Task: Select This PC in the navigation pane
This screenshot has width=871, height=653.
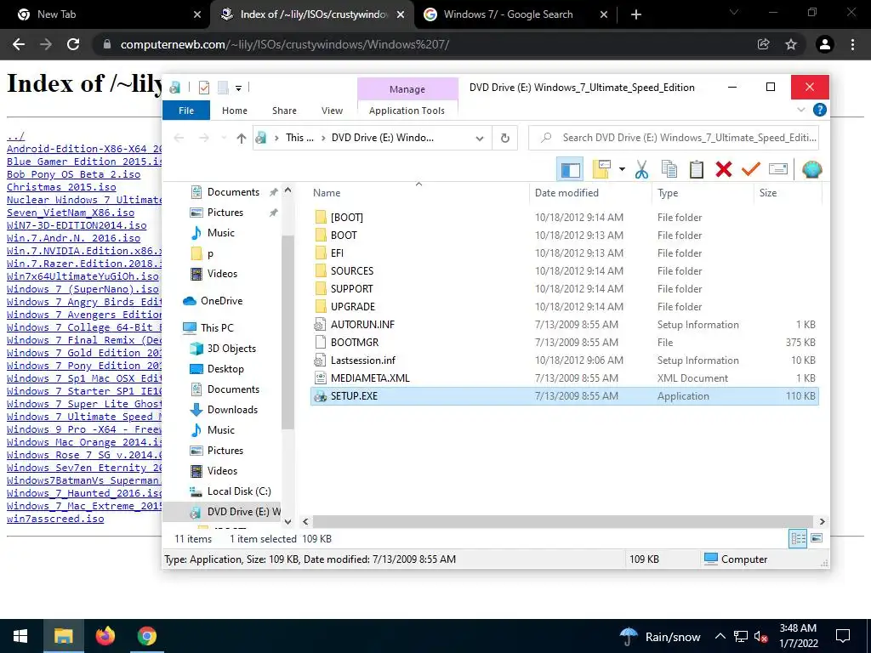Action: point(217,327)
